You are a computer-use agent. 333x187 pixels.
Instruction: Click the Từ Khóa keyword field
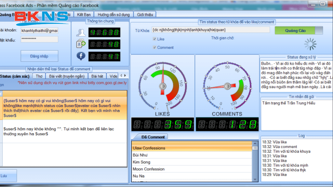click(x=210, y=30)
